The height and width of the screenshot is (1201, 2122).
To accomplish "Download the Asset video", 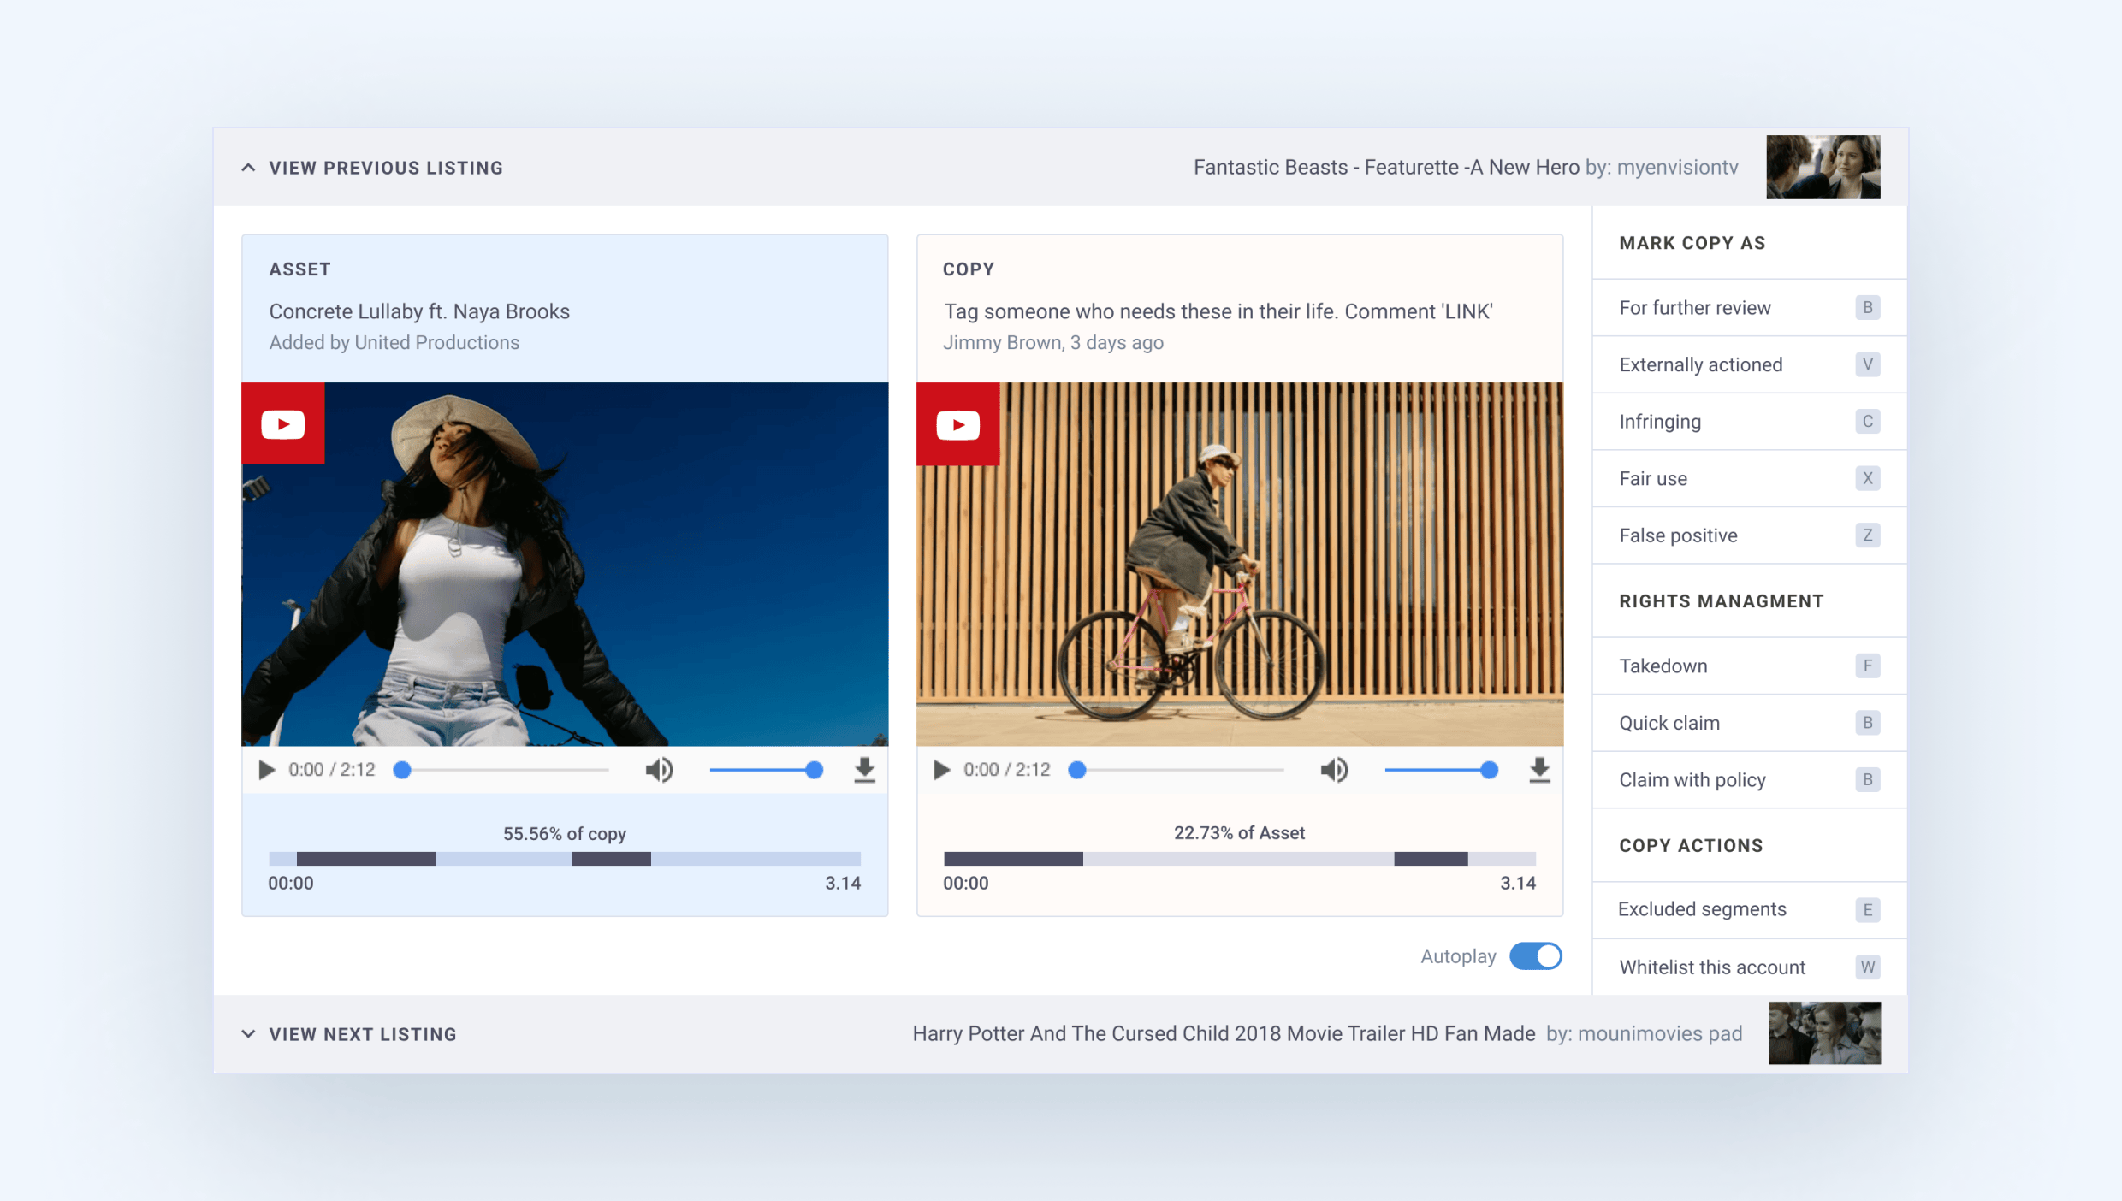I will [864, 770].
